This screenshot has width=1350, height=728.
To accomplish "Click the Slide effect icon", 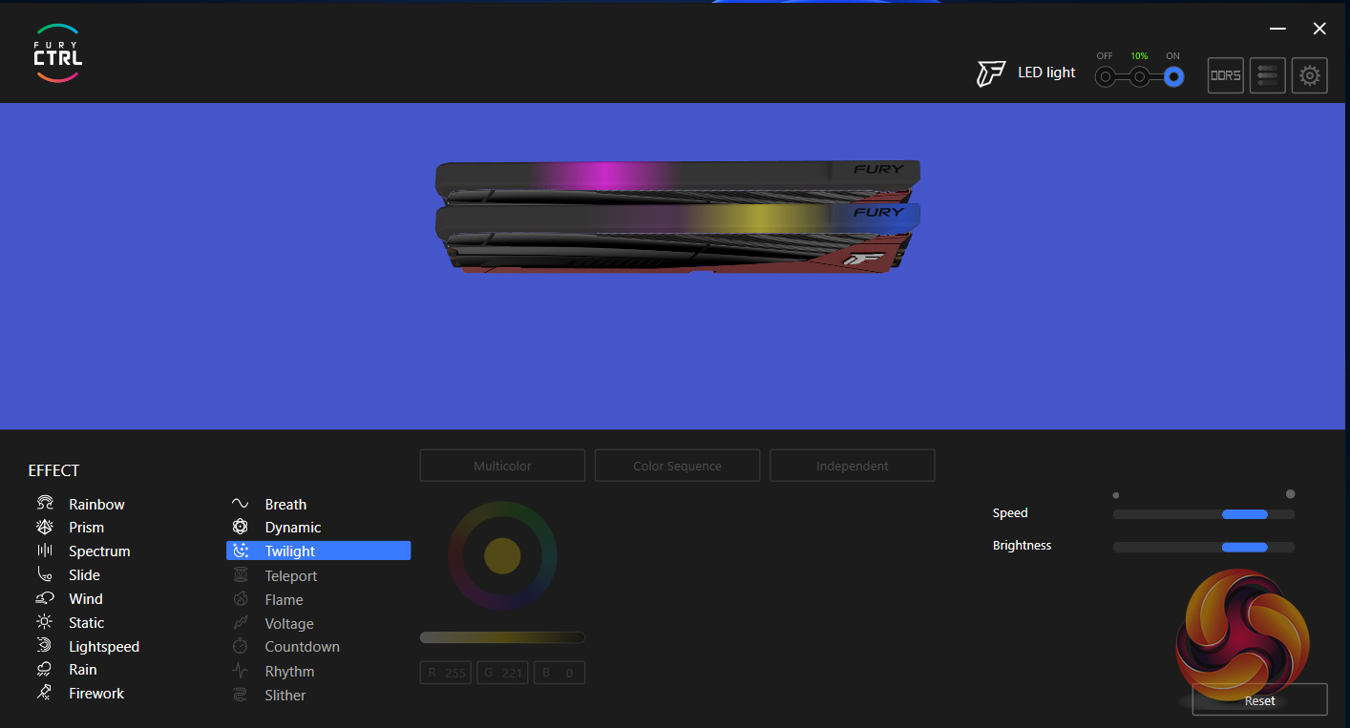I will [x=45, y=574].
